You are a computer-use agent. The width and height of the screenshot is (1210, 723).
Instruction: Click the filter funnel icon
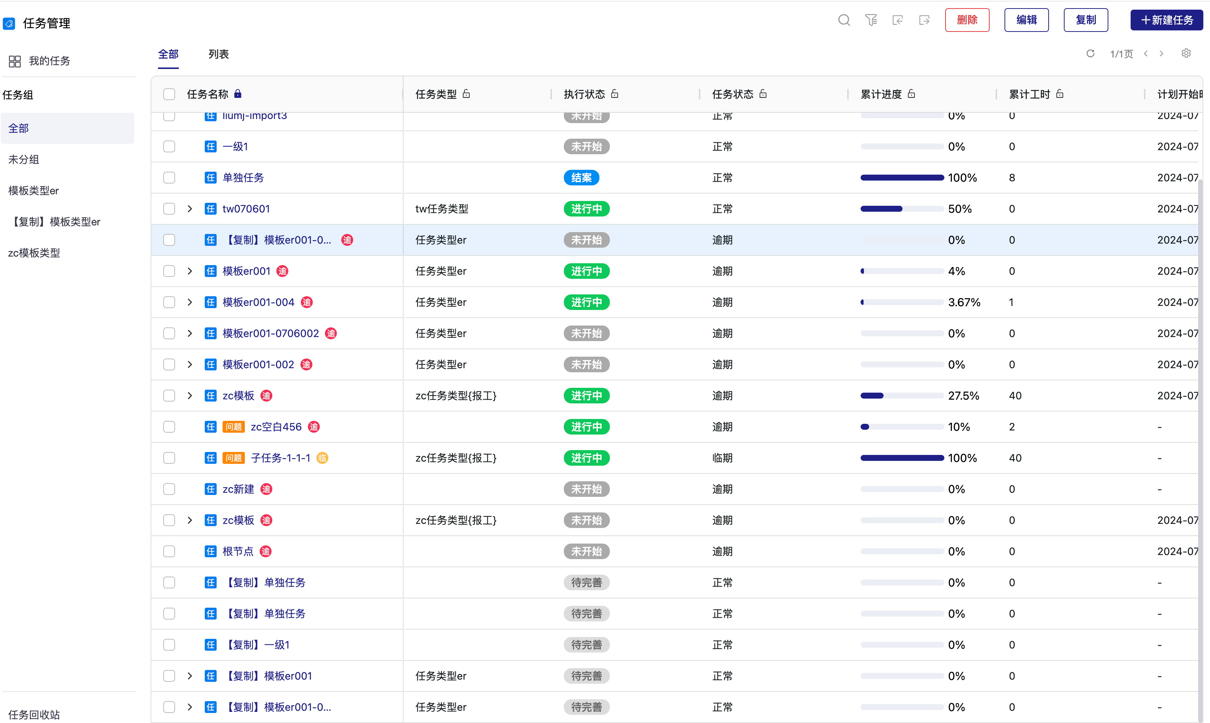871,20
